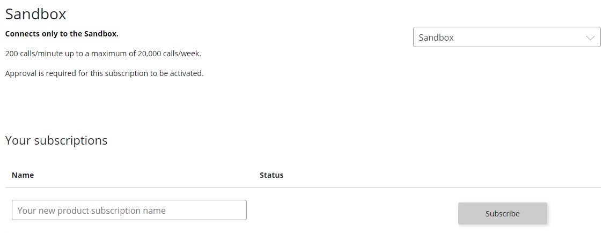Click the Approval is required notice

click(x=104, y=73)
